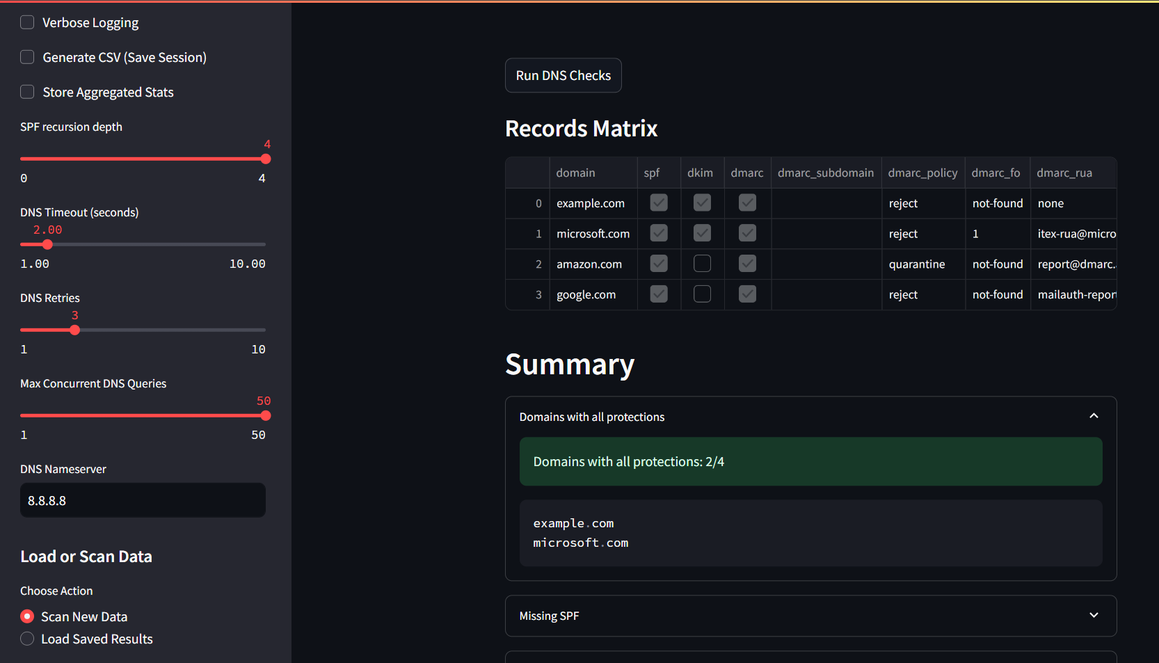1159x663 pixels.
Task: Click the dkim checkbox for google.com row
Action: point(702,294)
